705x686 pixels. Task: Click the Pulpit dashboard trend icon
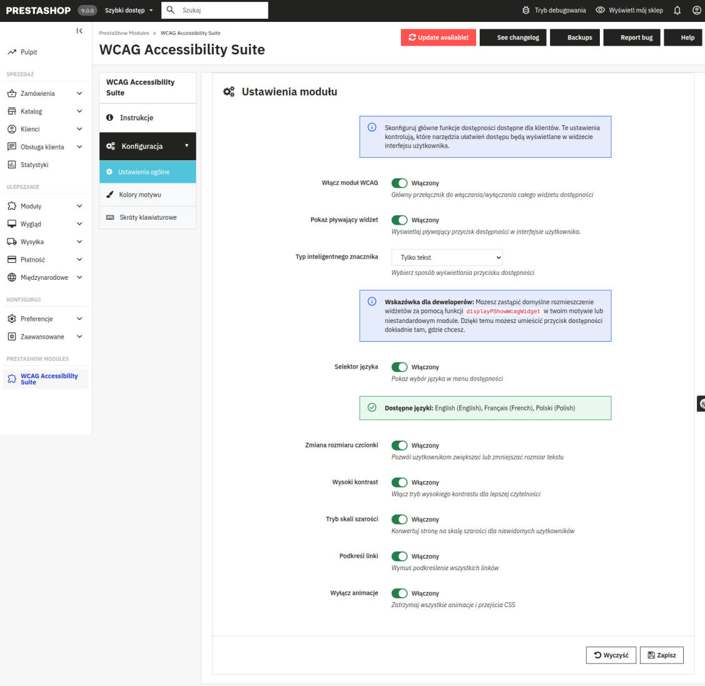pyautogui.click(x=12, y=52)
